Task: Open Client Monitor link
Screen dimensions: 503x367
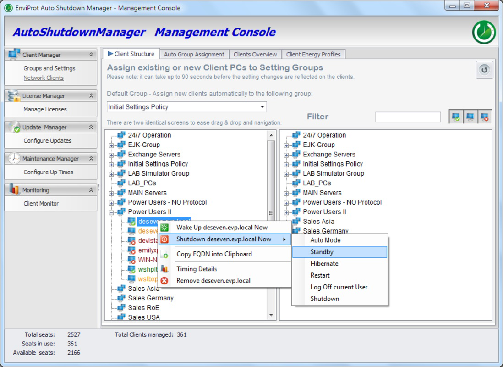Action: tap(41, 203)
